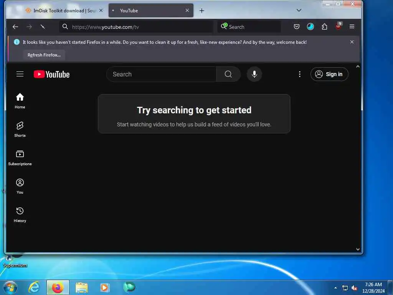Click the circular blue toolbar extension icon

point(310,27)
